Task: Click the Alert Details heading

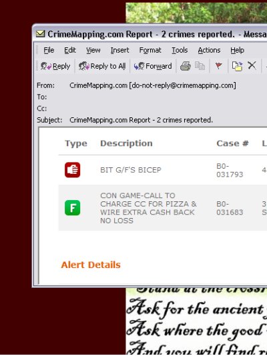Action: point(91,265)
